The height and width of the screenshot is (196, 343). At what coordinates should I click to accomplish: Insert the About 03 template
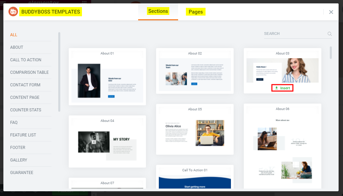pos(282,88)
